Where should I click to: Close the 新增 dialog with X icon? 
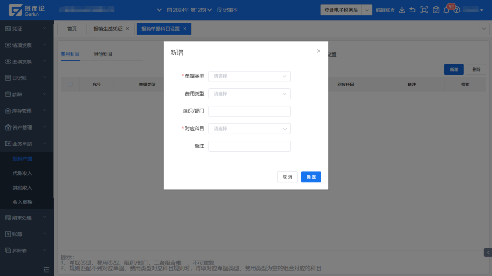click(319, 51)
